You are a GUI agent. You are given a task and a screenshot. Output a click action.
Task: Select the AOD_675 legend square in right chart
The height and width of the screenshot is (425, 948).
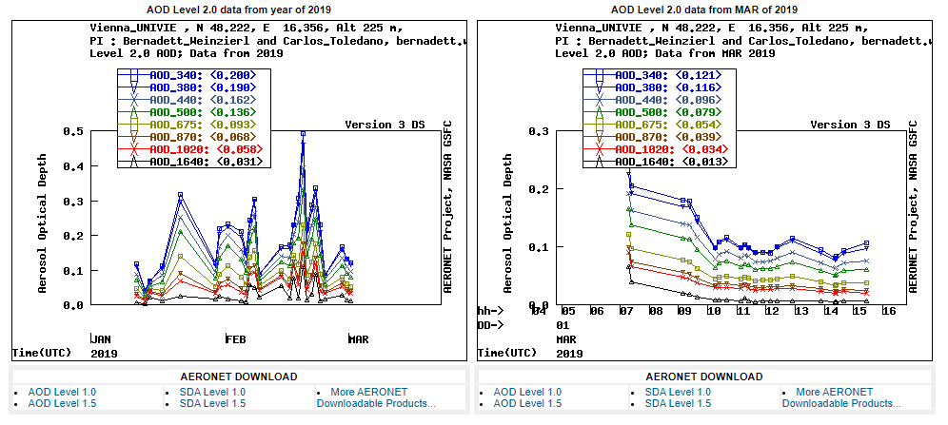click(600, 125)
